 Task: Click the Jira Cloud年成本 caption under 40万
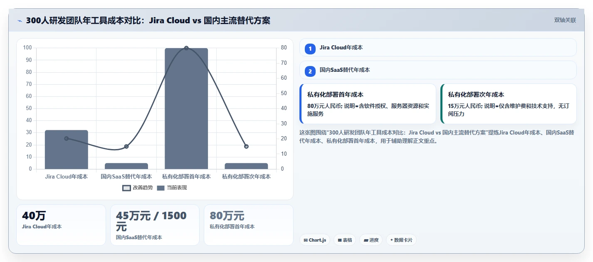[42, 227]
